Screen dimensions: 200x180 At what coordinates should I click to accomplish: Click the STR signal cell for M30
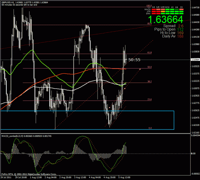pyautogui.click(x=167, y=11)
